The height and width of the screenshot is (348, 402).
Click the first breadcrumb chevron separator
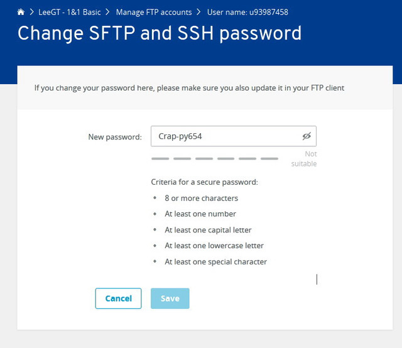point(32,12)
